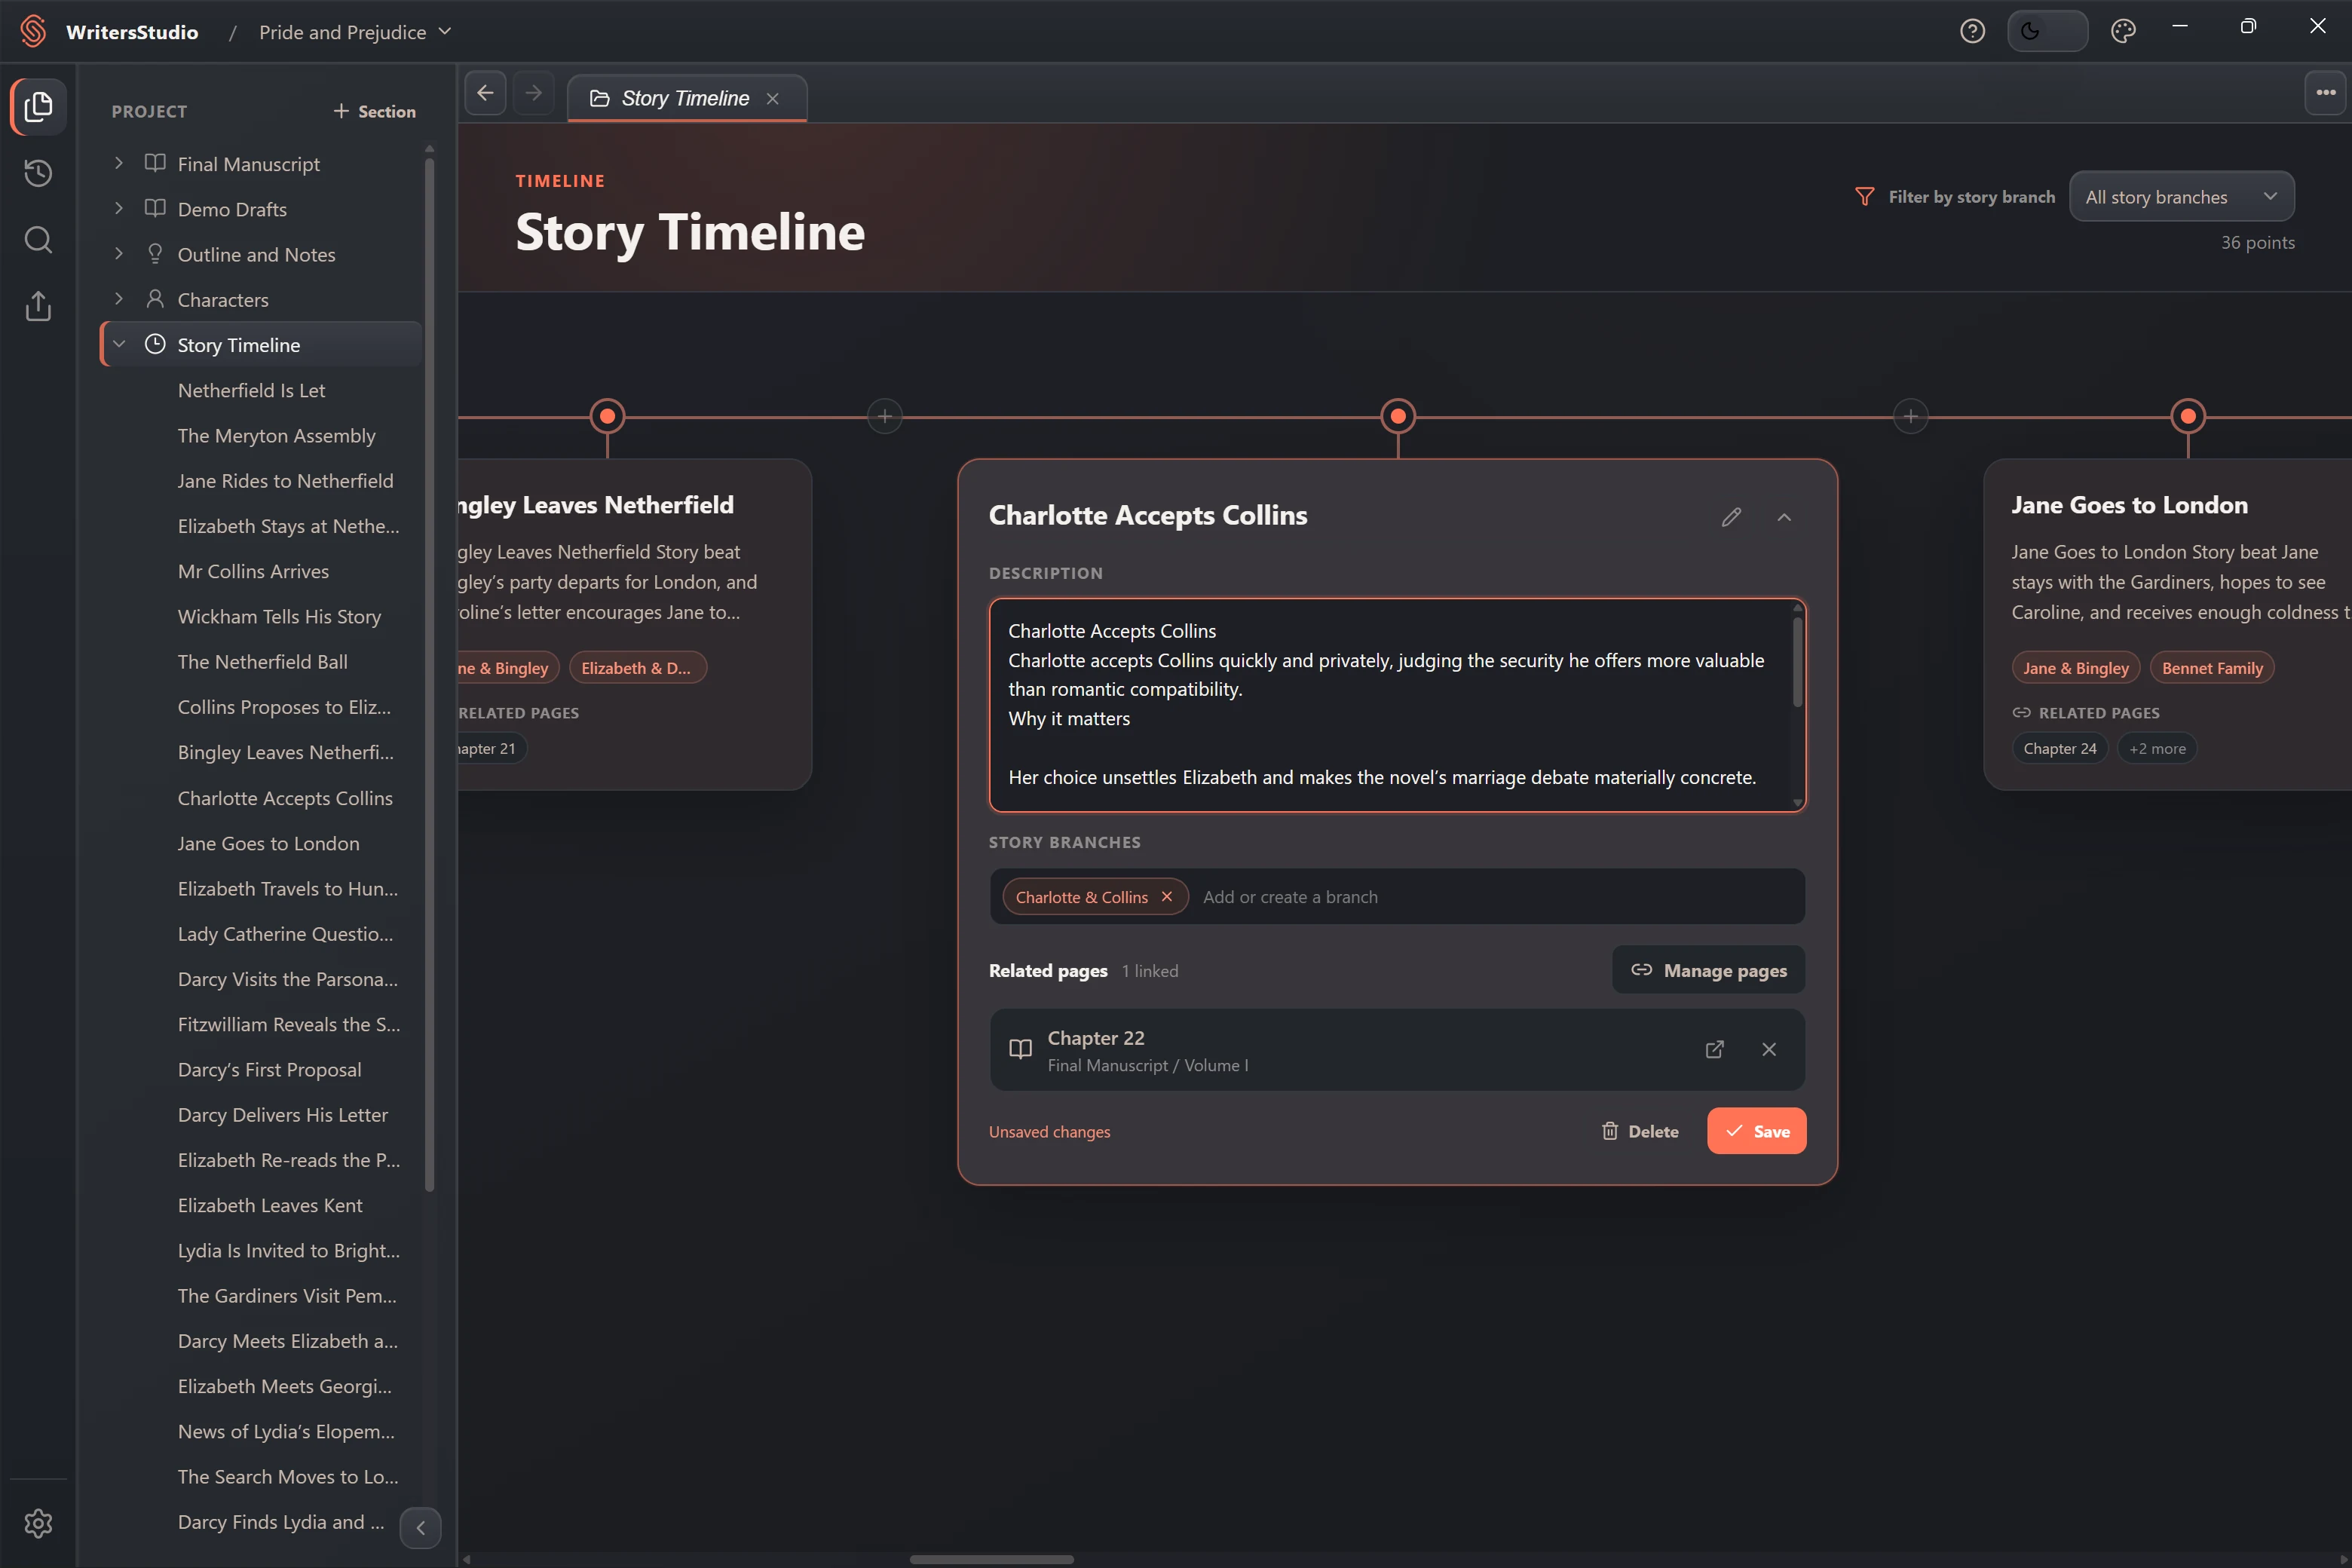Switch to the Story Timeline tab
Screen dimensions: 2352x1568
(x=686, y=98)
